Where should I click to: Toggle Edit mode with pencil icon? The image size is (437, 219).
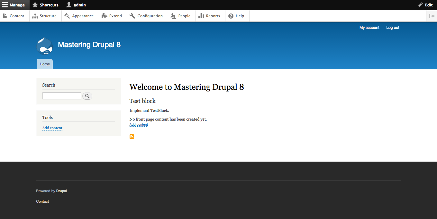pyautogui.click(x=425, y=5)
